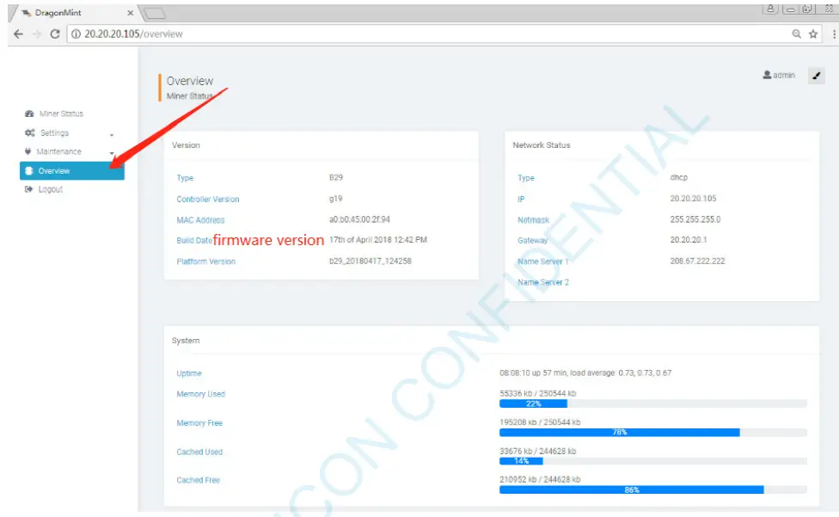Open the Settings sidebar menu
Viewport: 839px width, 517px height.
point(54,132)
